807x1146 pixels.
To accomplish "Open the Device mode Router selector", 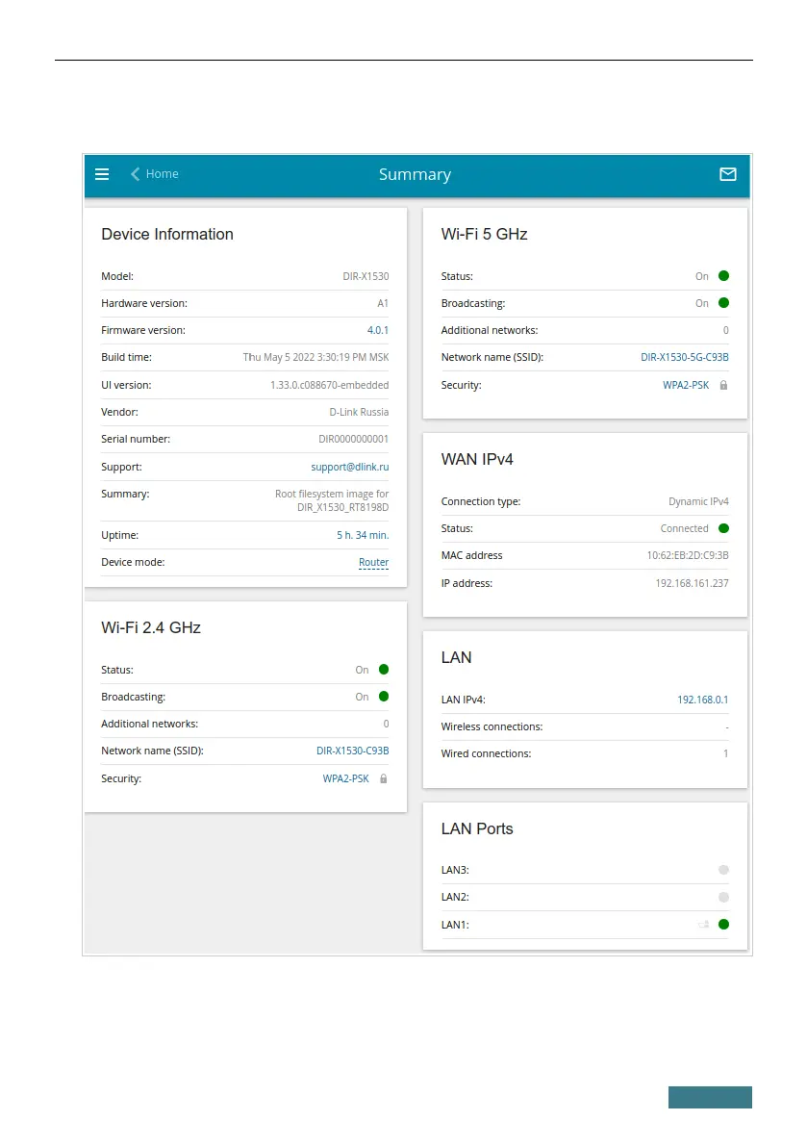I will 373,562.
